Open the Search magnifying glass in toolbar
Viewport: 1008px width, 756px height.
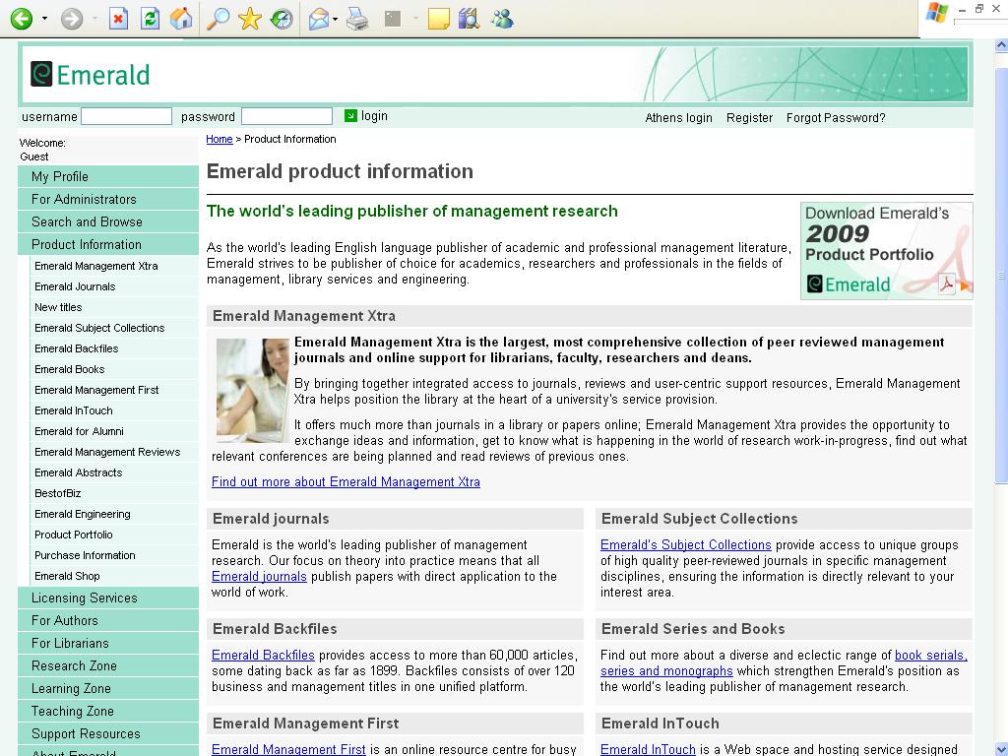218,19
